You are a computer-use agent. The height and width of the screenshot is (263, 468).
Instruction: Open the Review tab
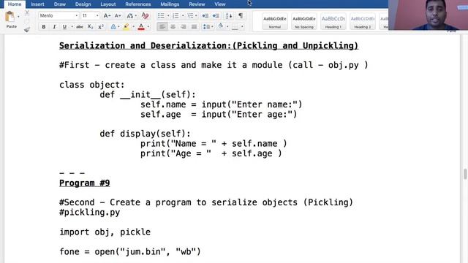click(197, 4)
